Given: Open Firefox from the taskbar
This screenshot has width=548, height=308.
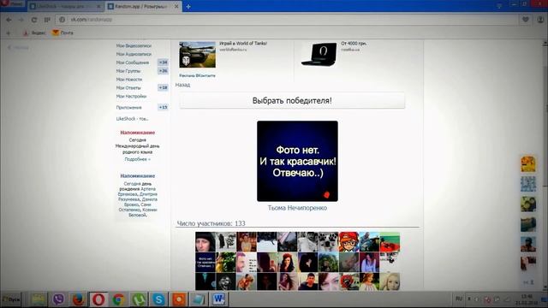Looking at the screenshot, I should pyautogui.click(x=78, y=299).
